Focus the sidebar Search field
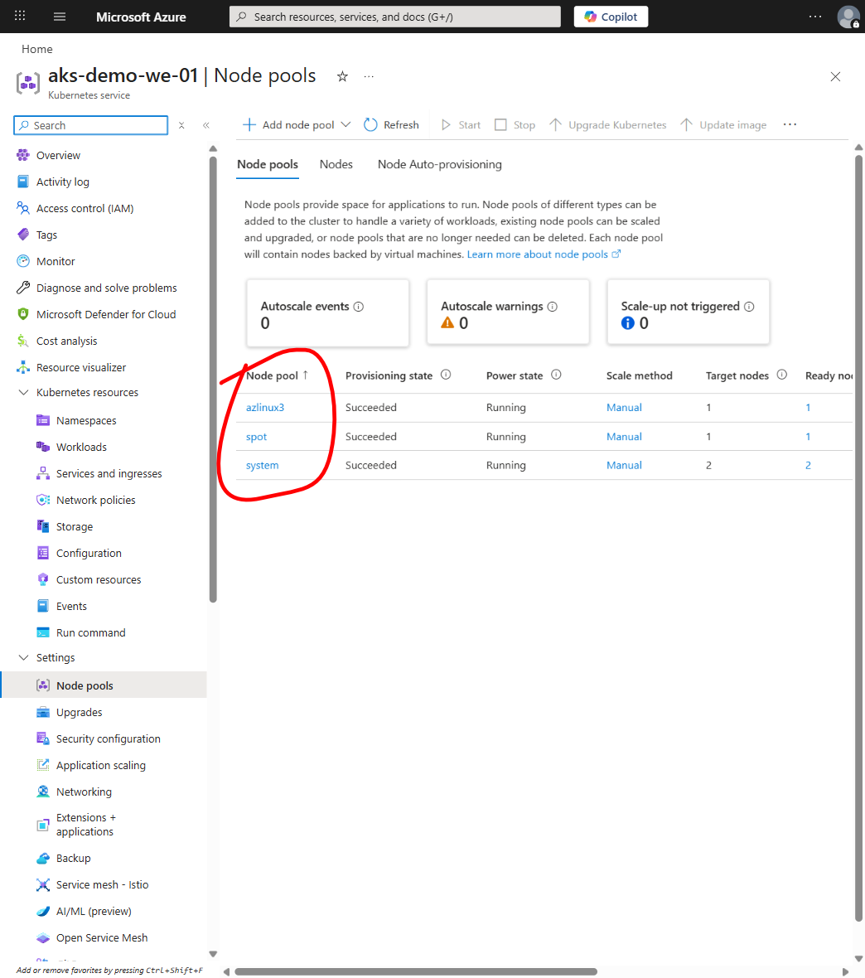Screen dimensions: 865x978 [x=91, y=125]
